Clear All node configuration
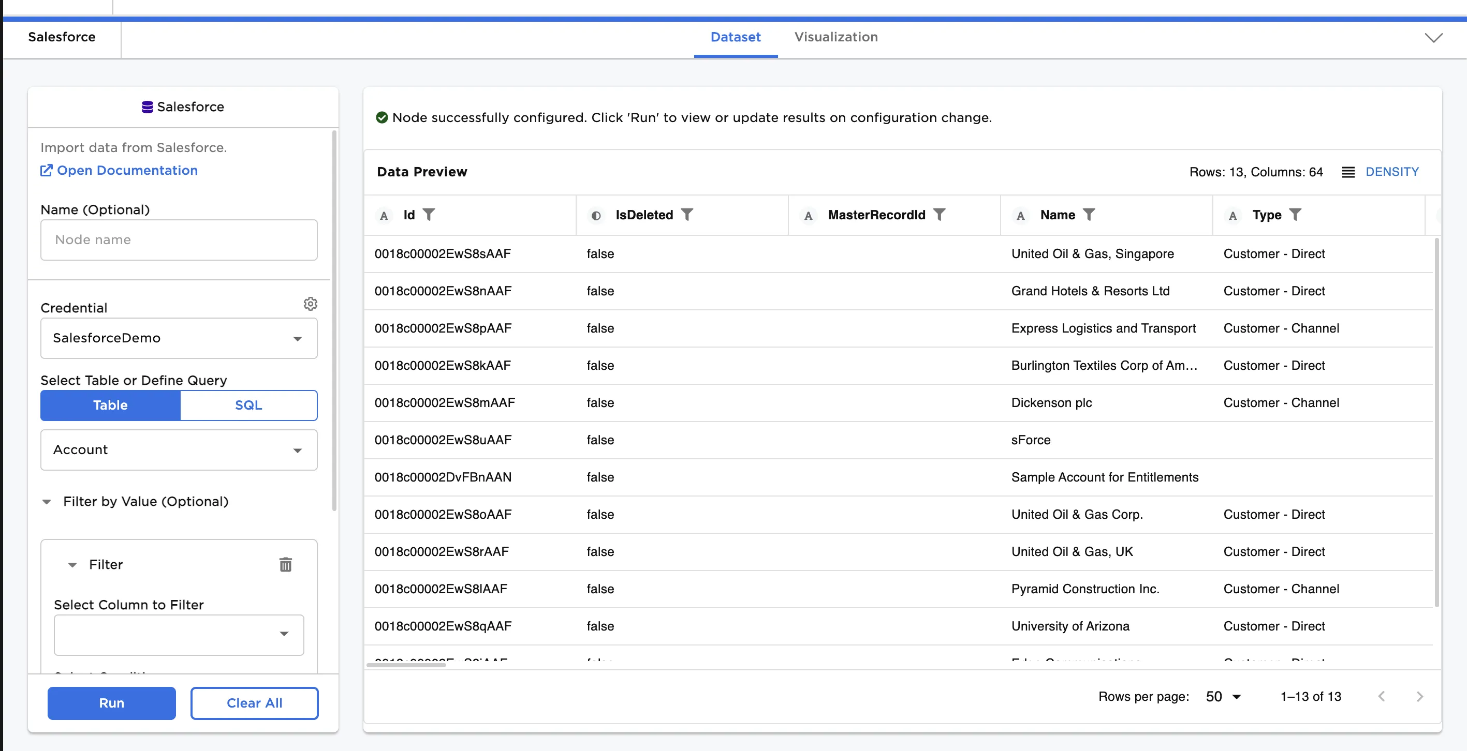 (254, 703)
